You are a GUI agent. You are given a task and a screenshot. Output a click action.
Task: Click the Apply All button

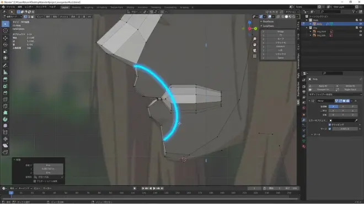pos(322,86)
